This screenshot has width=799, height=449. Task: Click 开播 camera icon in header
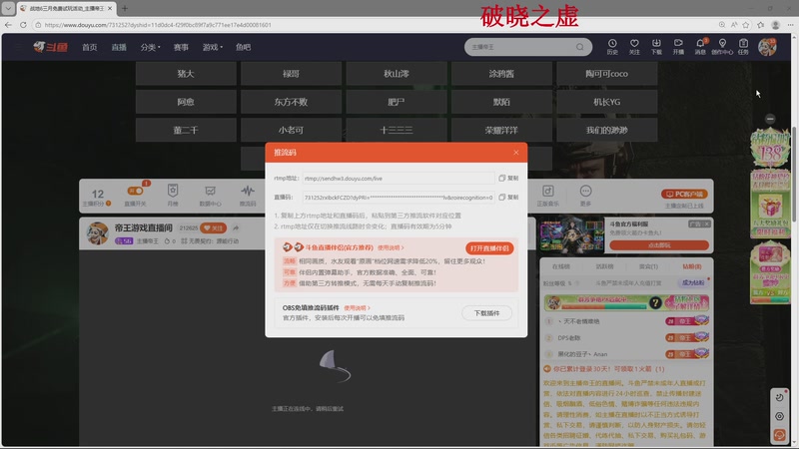point(678,47)
